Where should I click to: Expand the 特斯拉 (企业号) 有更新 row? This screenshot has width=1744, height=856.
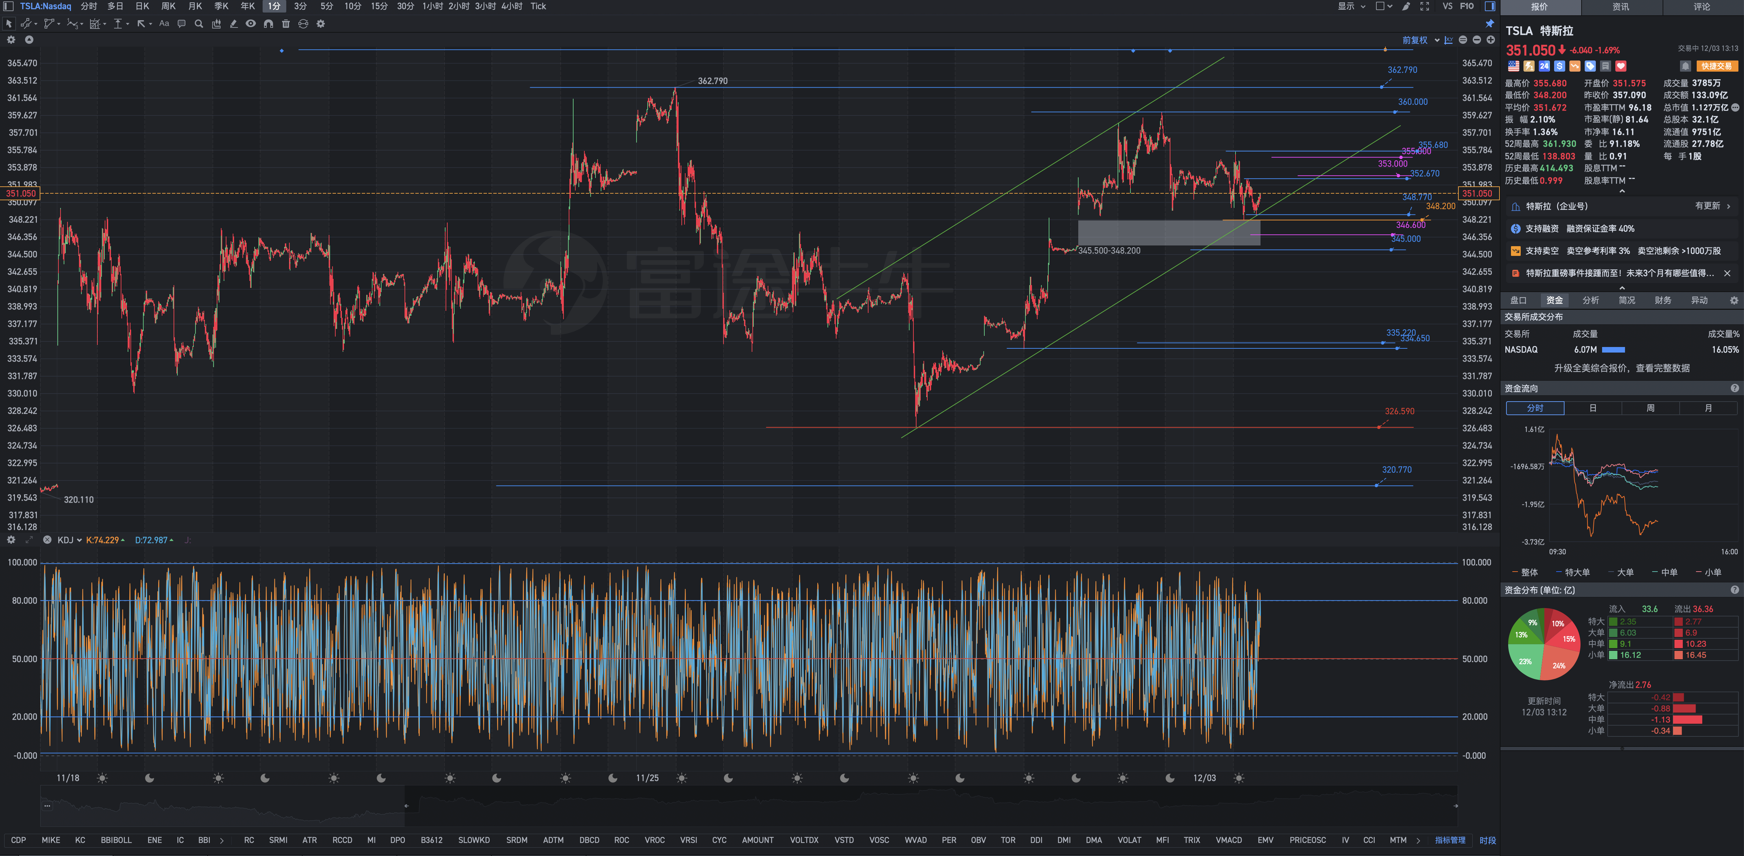click(1622, 207)
